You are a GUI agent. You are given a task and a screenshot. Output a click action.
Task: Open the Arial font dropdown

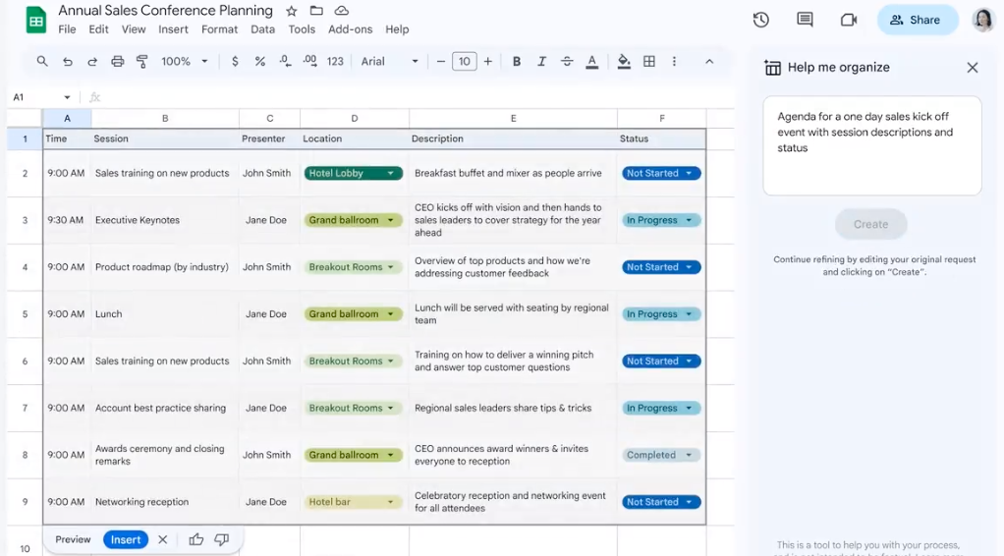pos(389,61)
